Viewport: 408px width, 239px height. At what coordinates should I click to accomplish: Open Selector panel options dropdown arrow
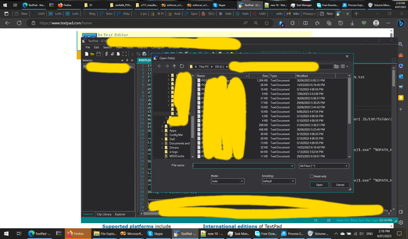122,60
